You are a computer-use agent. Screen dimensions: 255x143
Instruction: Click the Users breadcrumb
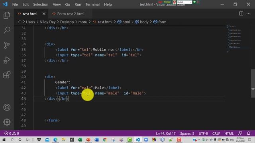tap(30, 22)
